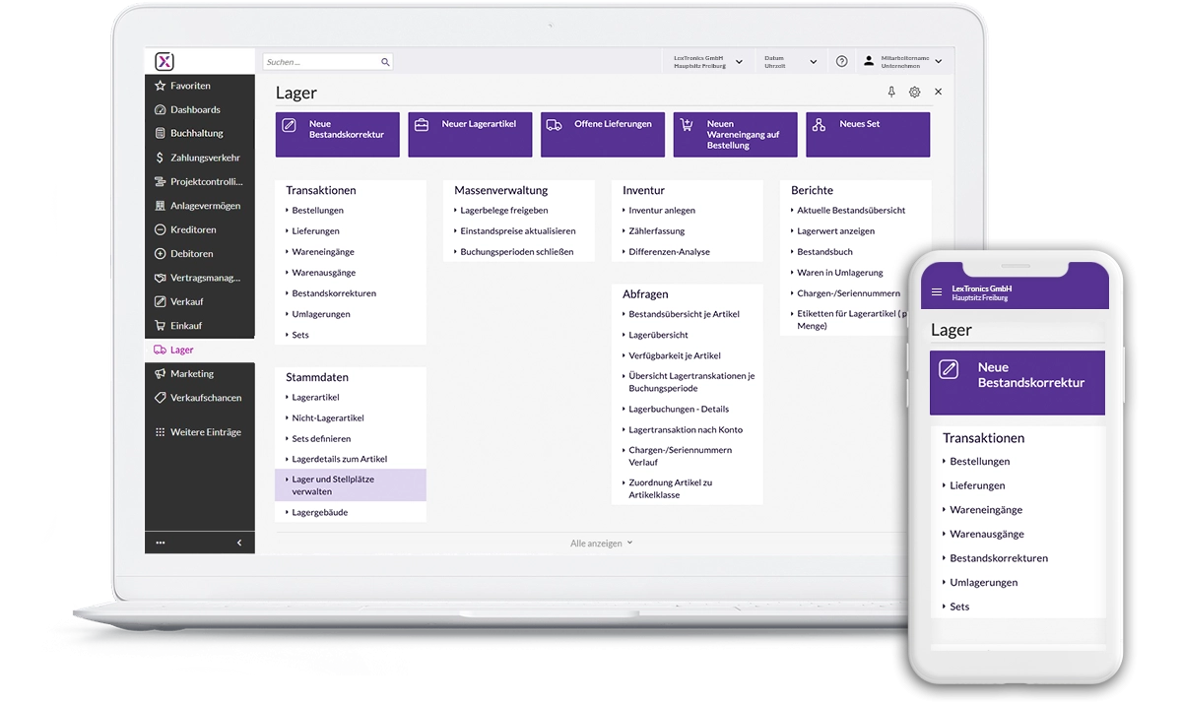This screenshot has width=1182, height=704.
Task: Open the Aktuelle Bestandsübersicht report link
Action: [850, 210]
